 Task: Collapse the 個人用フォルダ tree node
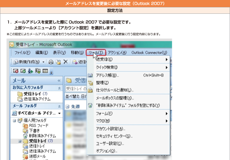point(14,121)
